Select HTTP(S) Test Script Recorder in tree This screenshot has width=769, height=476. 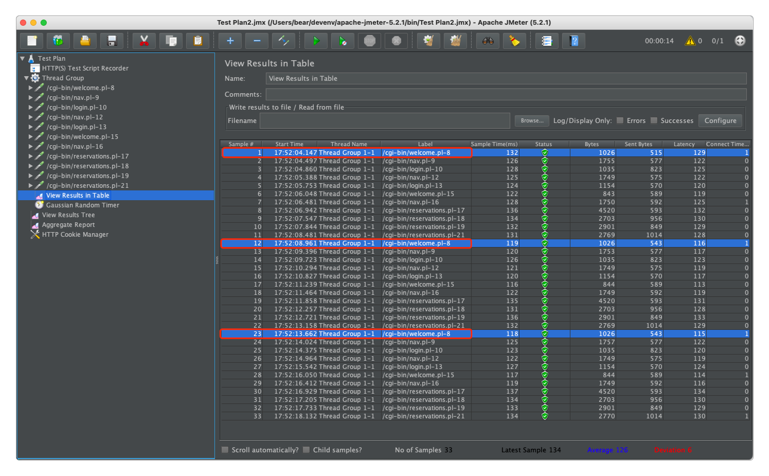(x=85, y=68)
